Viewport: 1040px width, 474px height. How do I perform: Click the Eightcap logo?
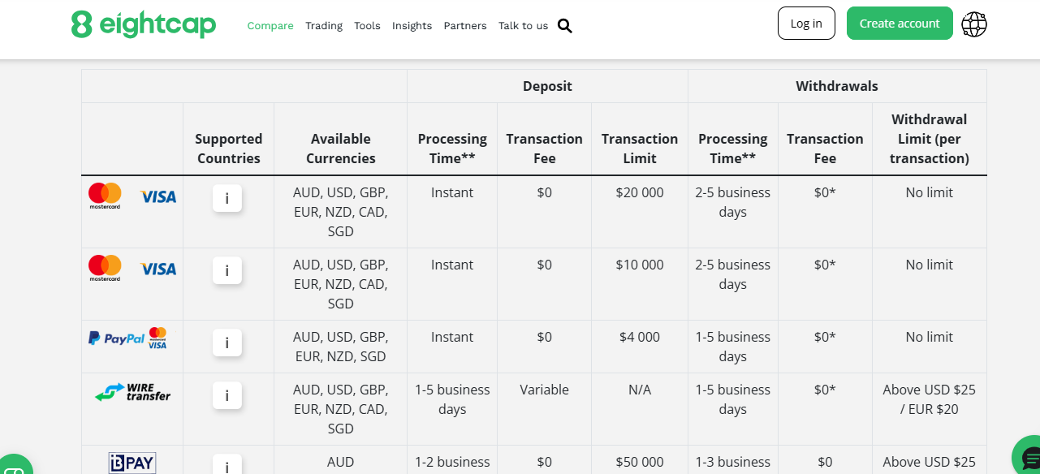coord(144,24)
